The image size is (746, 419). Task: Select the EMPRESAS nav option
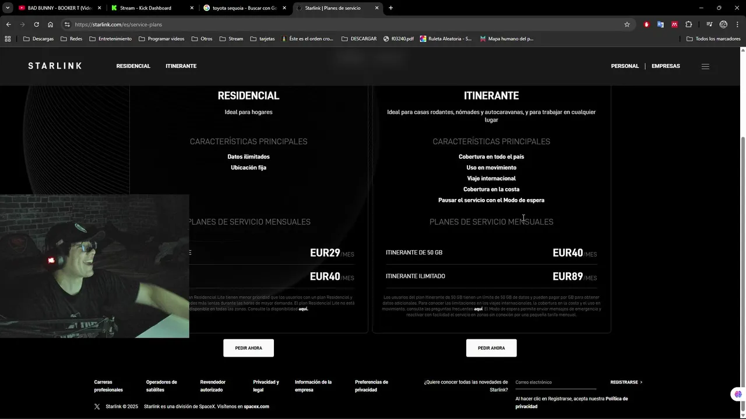(x=666, y=66)
